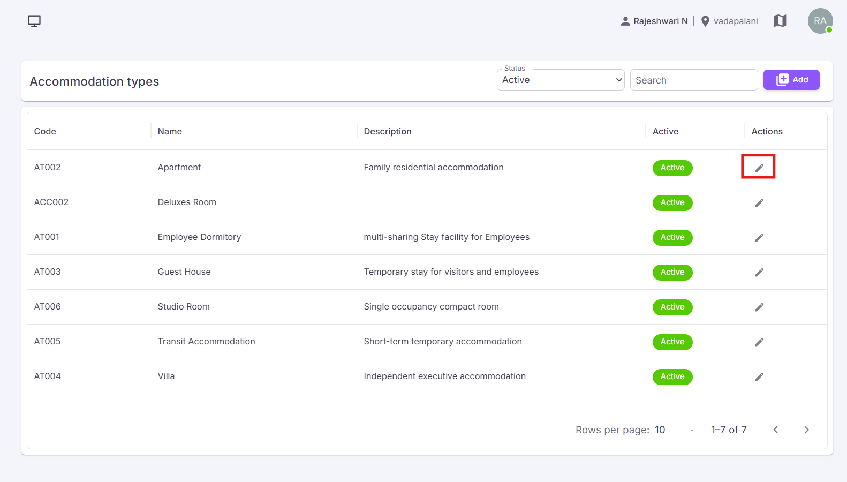Edit the Employee Dormitory entry
Image resolution: width=847 pixels, height=482 pixels.
click(x=759, y=237)
